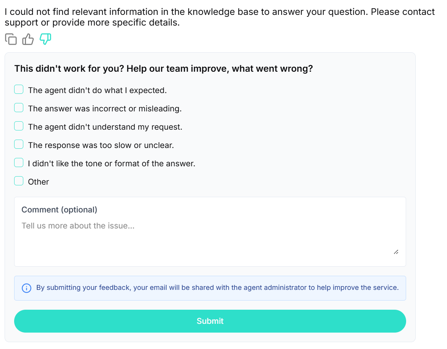Click the "what went wrong?" heading
The height and width of the screenshot is (349, 447).
[x=164, y=69]
